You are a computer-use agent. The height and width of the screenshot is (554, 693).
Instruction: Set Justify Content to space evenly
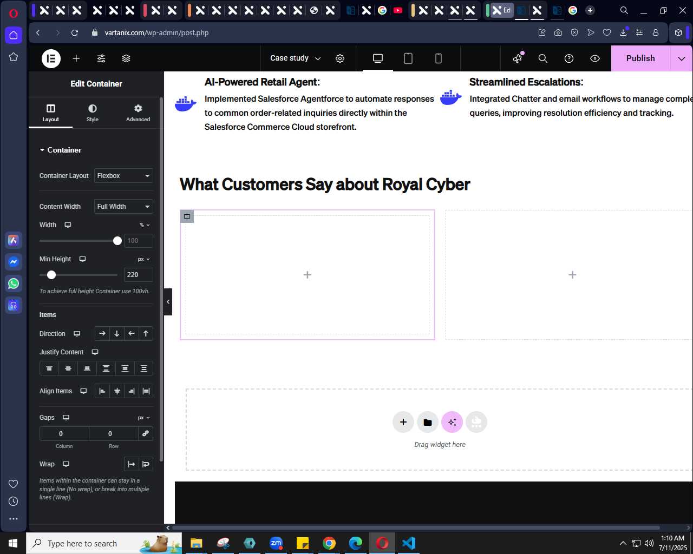144,368
